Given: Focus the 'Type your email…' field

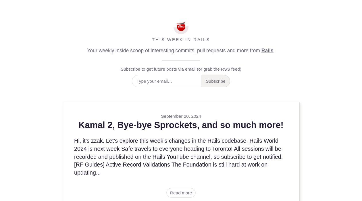Looking at the screenshot, I should (x=167, y=81).
